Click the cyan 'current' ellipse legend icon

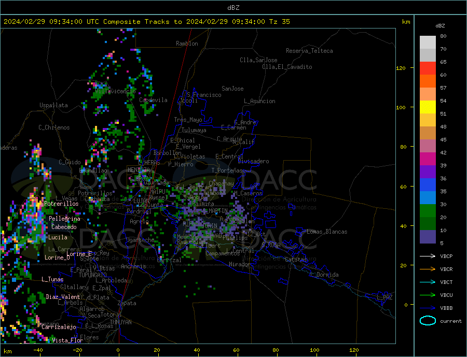click(428, 321)
